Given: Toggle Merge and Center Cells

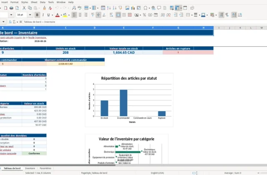Looking at the screenshot, I should pos(118,15).
